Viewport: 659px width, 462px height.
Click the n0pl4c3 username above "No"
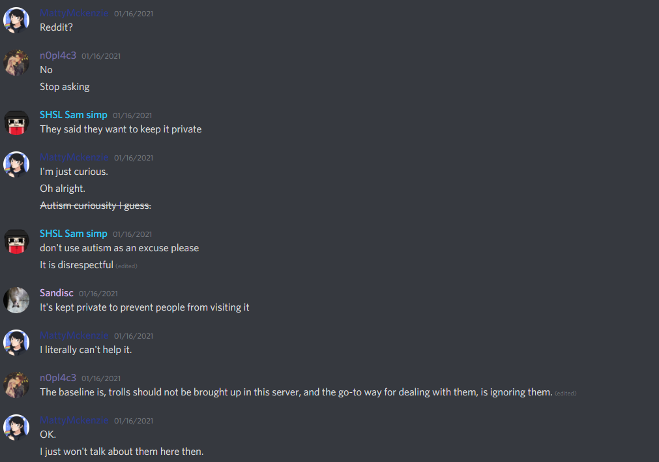[x=58, y=55]
